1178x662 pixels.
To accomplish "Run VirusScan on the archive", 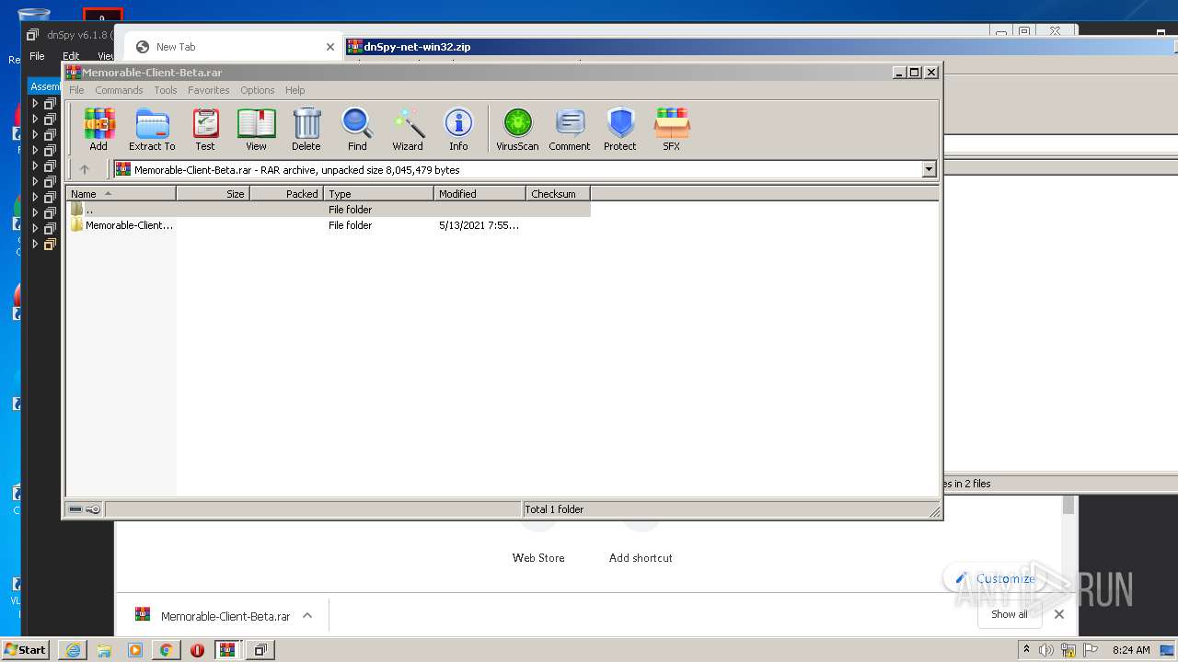I will click(x=517, y=130).
